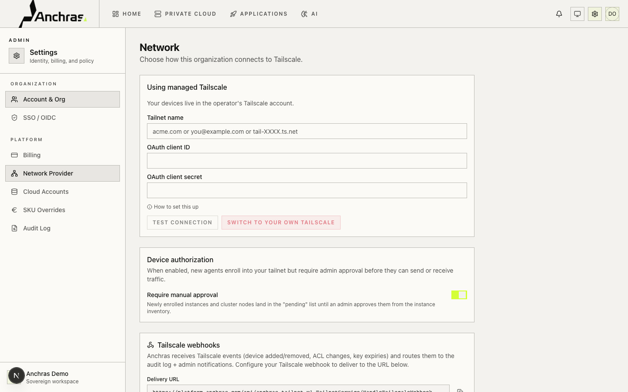Open notifications bell

[559, 14]
